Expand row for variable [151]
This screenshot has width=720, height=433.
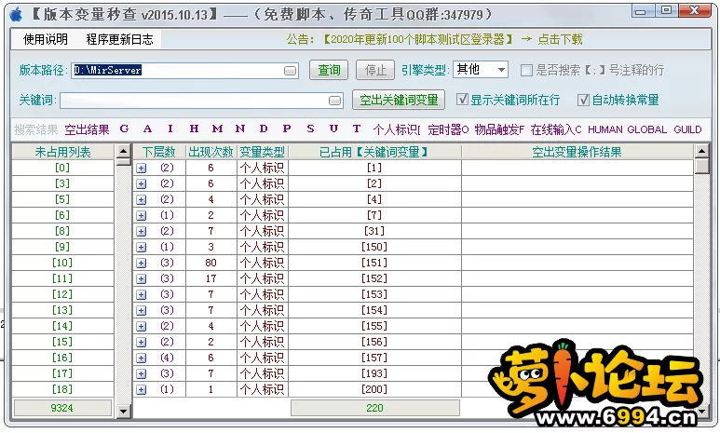142,264
